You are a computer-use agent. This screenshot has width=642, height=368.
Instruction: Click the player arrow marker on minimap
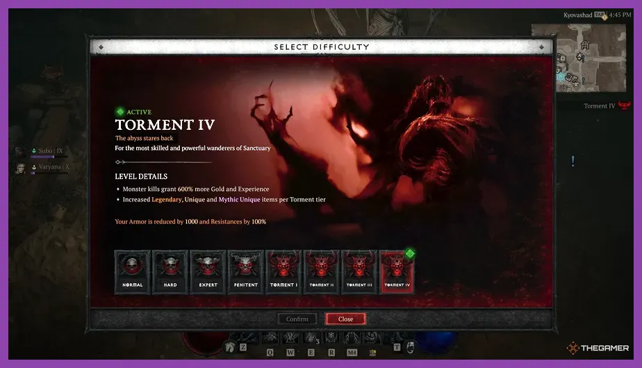[579, 56]
